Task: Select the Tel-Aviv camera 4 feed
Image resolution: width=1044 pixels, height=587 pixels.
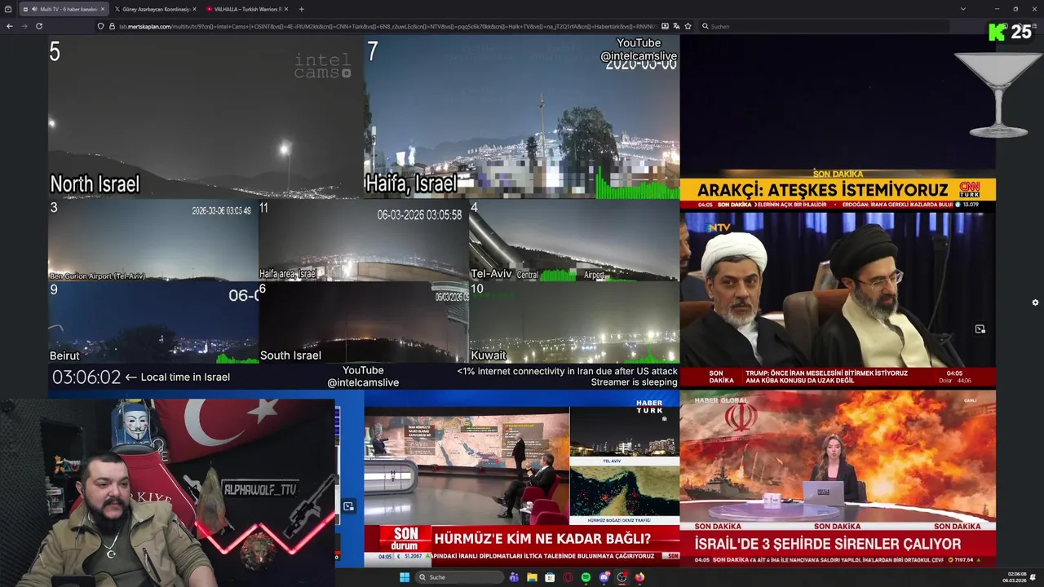Action: point(574,241)
